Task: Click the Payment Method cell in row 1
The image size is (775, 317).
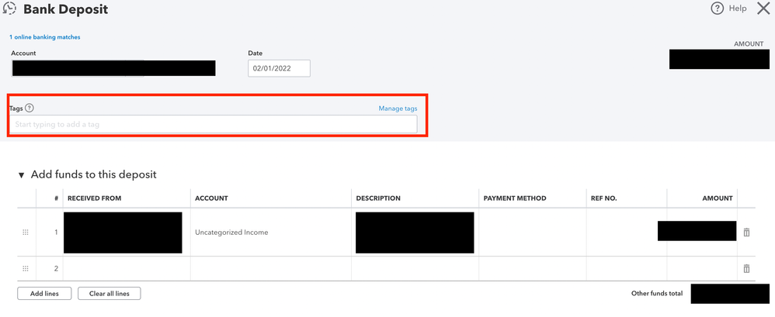Action: coord(533,233)
